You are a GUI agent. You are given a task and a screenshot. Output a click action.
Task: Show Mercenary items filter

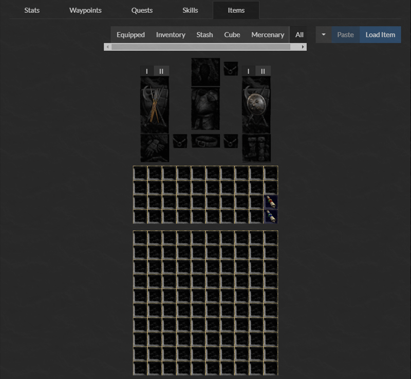(x=268, y=34)
